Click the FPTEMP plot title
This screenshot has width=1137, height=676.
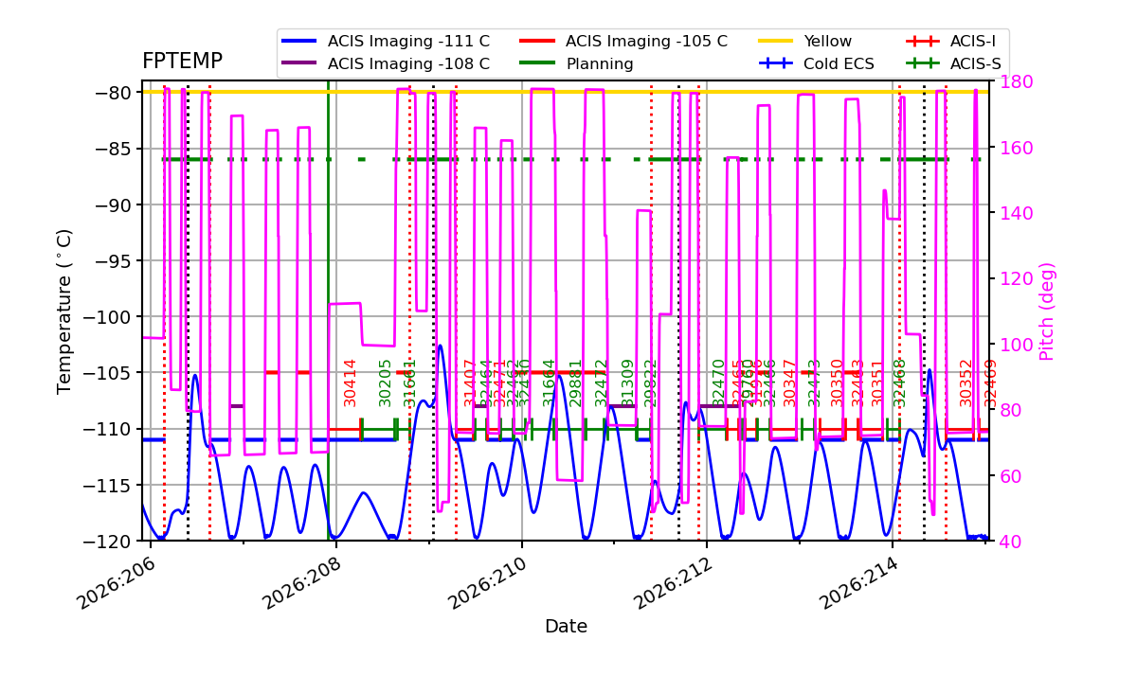click(x=182, y=62)
